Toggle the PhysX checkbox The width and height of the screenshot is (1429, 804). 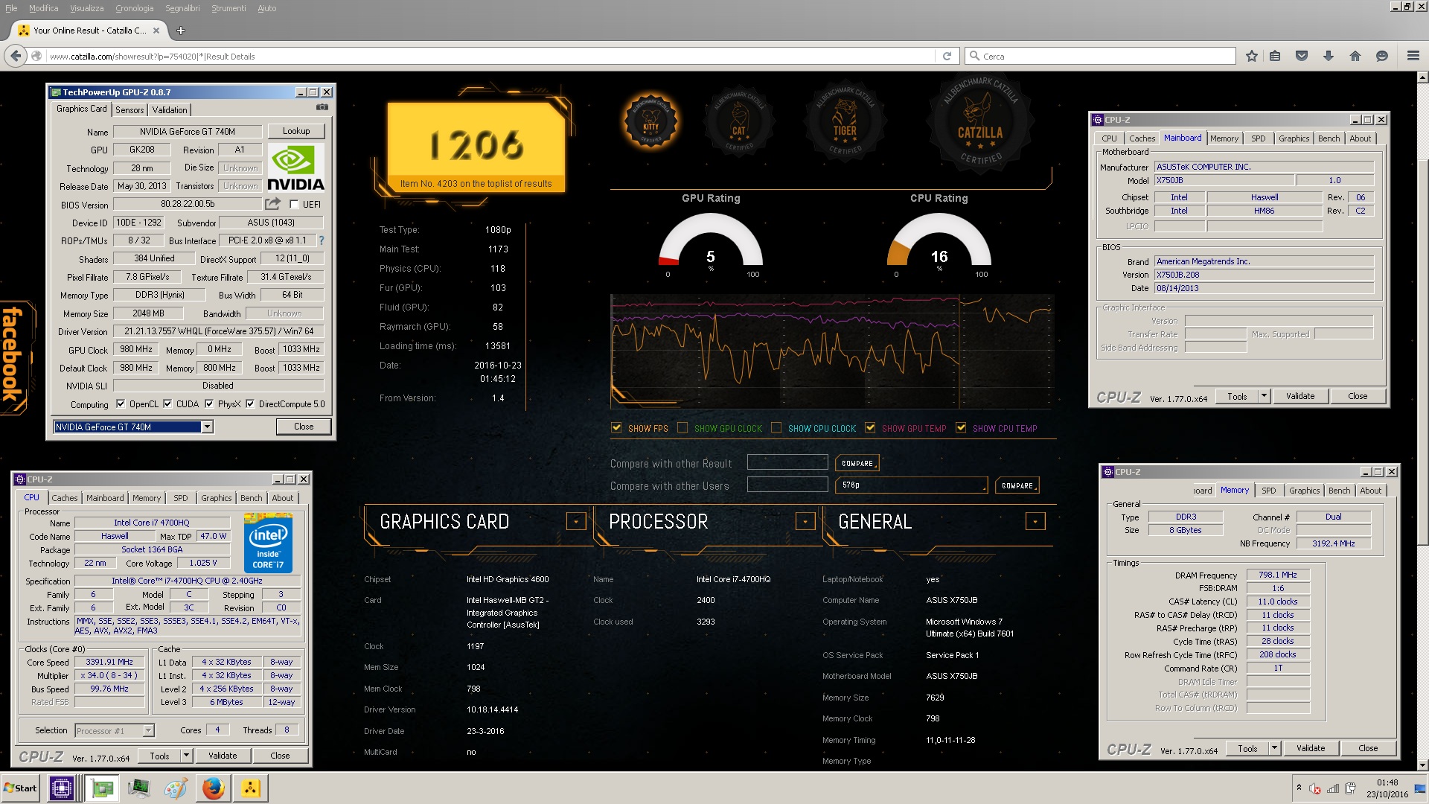(x=209, y=404)
